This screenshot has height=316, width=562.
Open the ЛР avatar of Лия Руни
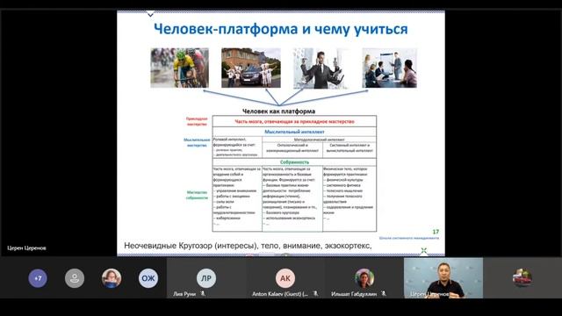tap(206, 278)
